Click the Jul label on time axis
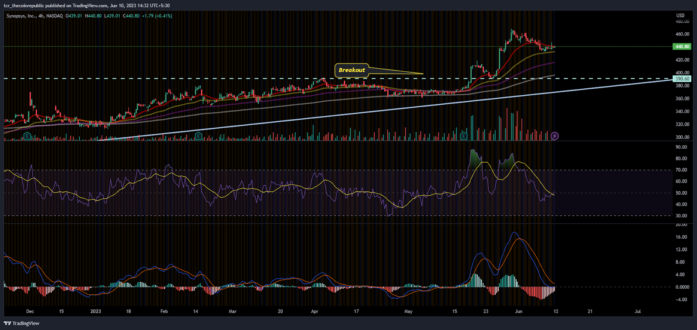Viewport: 697px width, 330px height. [x=638, y=311]
